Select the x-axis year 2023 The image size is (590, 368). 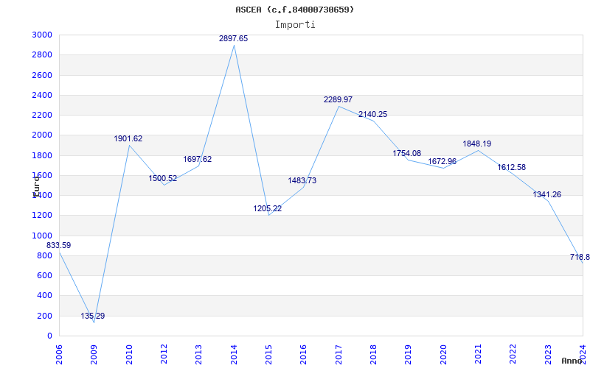pos(548,355)
